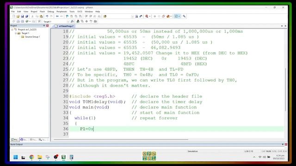Click the Find in Files toolbar icon
296x166 pixels.
[x=105, y=17]
